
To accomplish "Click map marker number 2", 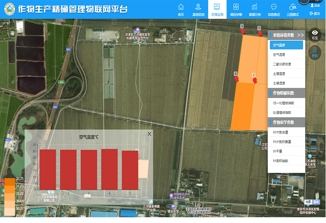I will click(255, 80).
